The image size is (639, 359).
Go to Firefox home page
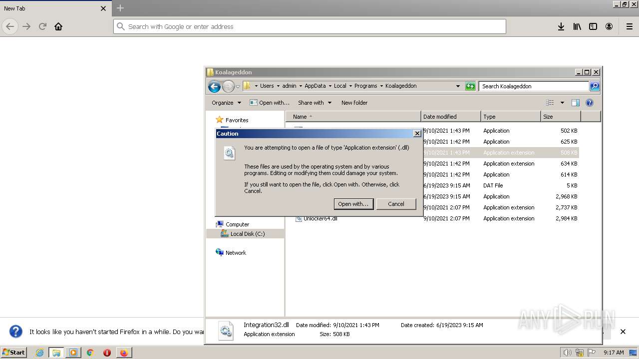[x=58, y=26]
